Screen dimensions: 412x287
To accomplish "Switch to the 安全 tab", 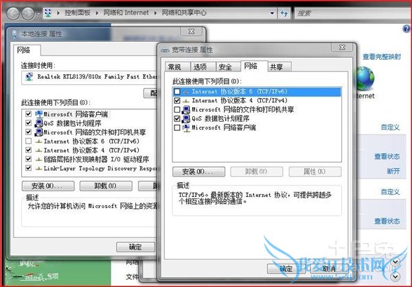I will 228,67.
